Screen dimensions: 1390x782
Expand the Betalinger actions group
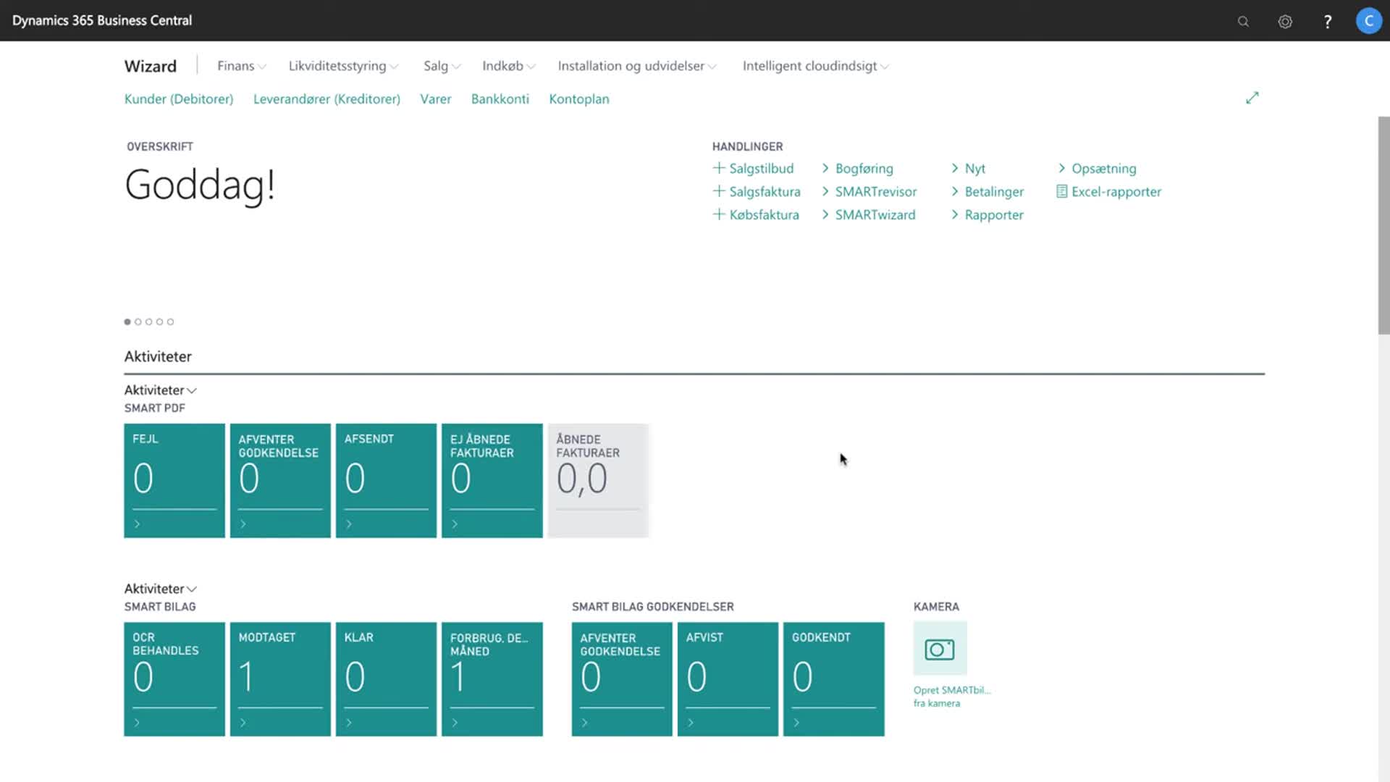[987, 191]
